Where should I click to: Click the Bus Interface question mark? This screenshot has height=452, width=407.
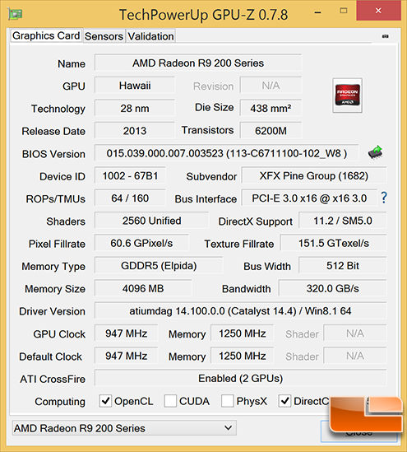[x=384, y=198]
